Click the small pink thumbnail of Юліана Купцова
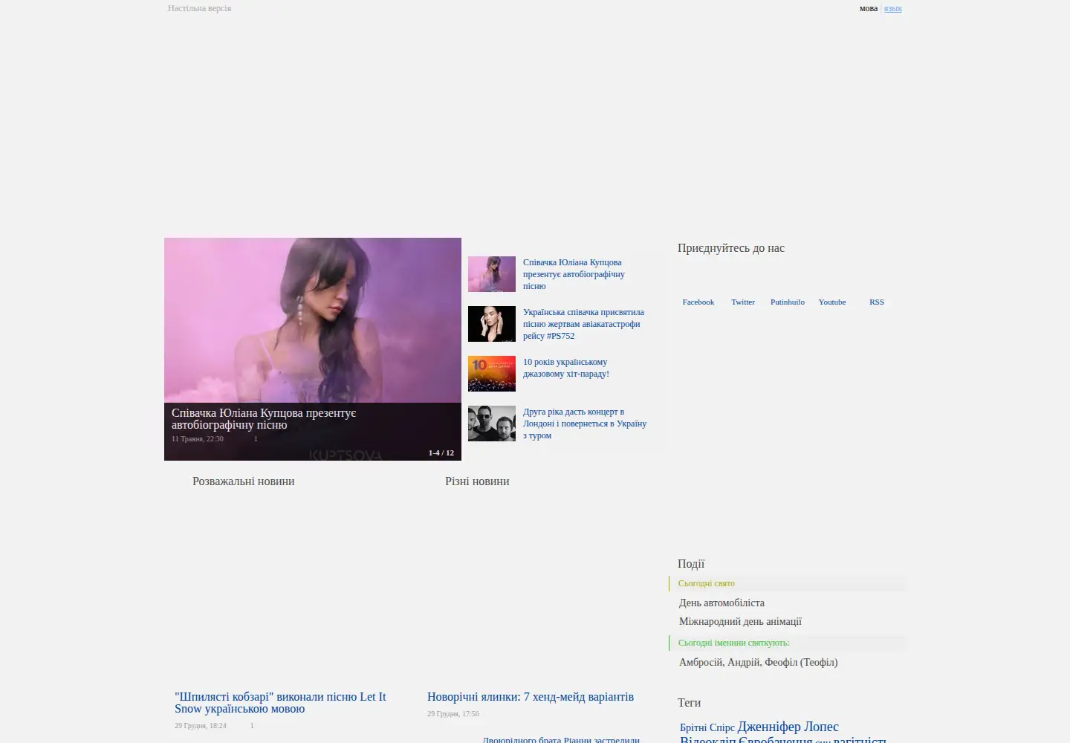The image size is (1070, 743). (x=492, y=274)
